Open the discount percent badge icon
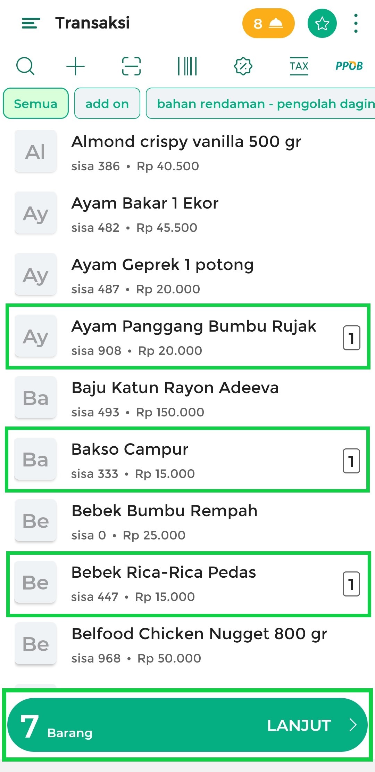Image resolution: width=375 pixels, height=772 pixels. (243, 66)
